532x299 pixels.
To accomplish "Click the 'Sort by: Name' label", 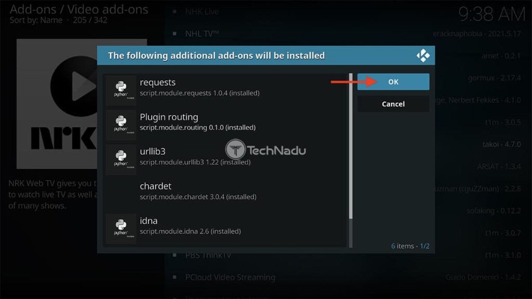I will [x=36, y=20].
